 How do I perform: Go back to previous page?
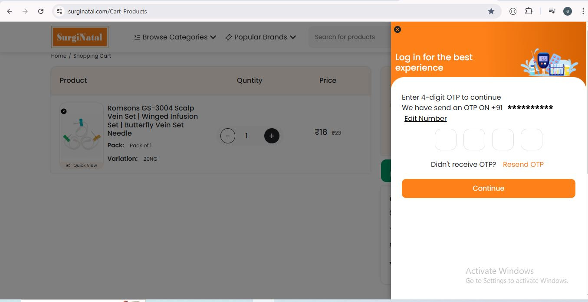pyautogui.click(x=10, y=11)
